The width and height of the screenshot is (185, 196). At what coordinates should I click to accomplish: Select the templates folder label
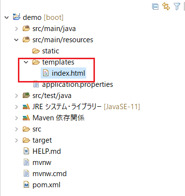click(x=58, y=62)
